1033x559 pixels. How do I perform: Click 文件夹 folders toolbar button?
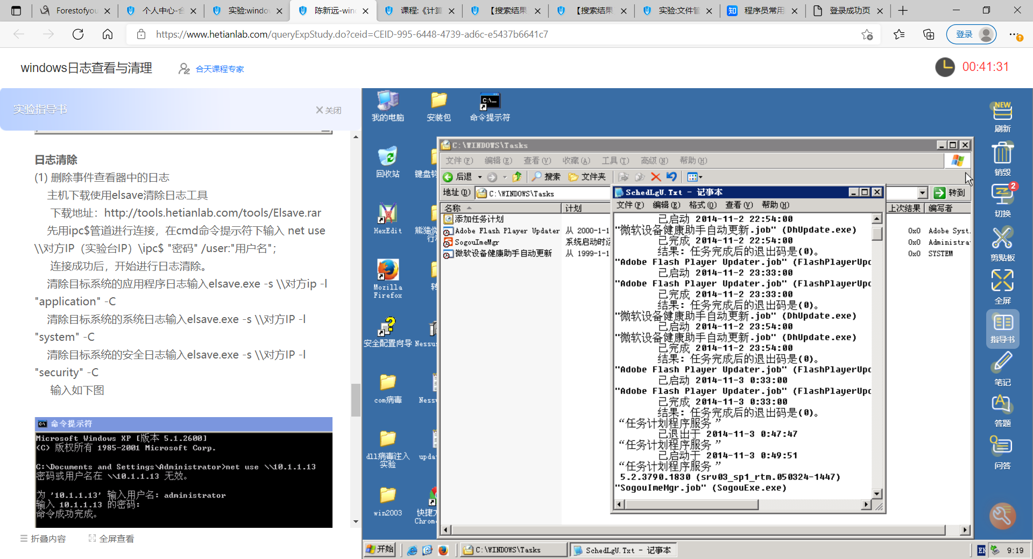point(587,177)
